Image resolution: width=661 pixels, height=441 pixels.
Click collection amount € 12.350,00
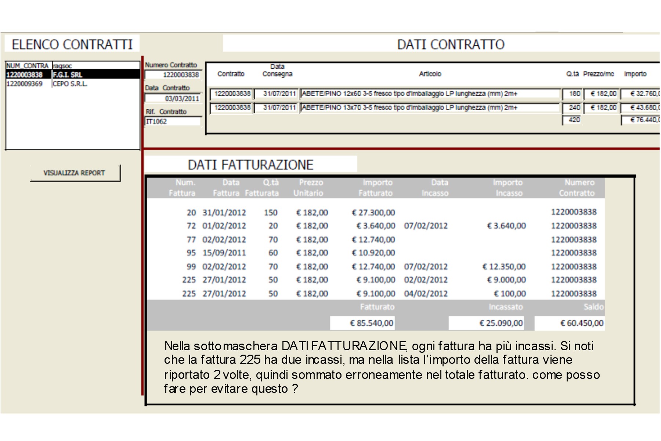(504, 266)
